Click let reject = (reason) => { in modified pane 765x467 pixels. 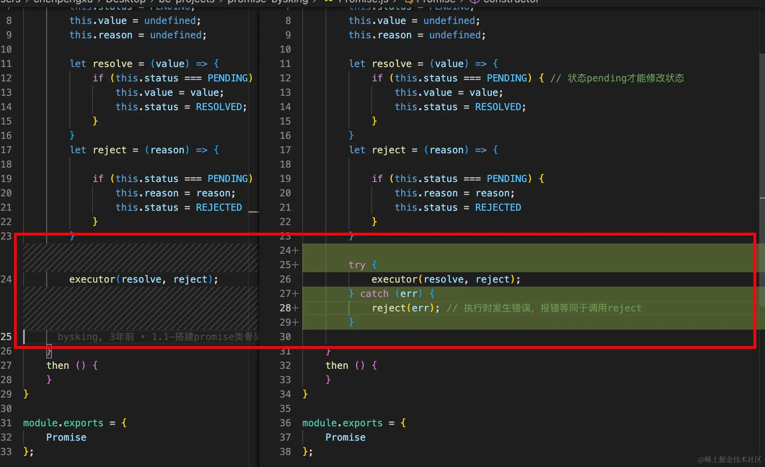[423, 150]
